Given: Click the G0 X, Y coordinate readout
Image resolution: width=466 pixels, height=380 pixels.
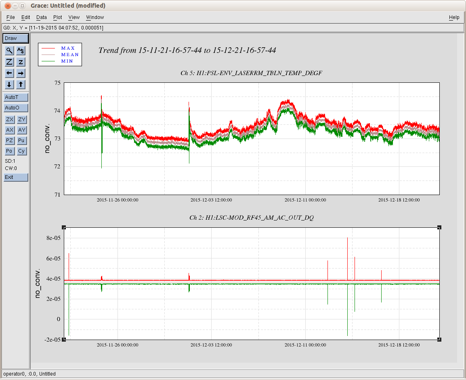Looking at the screenshot, I should (53, 27).
